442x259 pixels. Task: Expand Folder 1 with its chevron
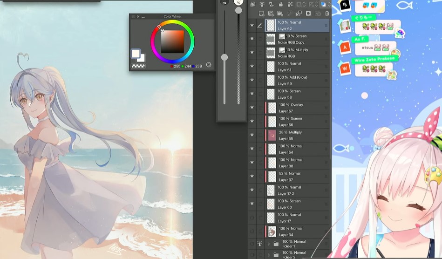pos(269,244)
